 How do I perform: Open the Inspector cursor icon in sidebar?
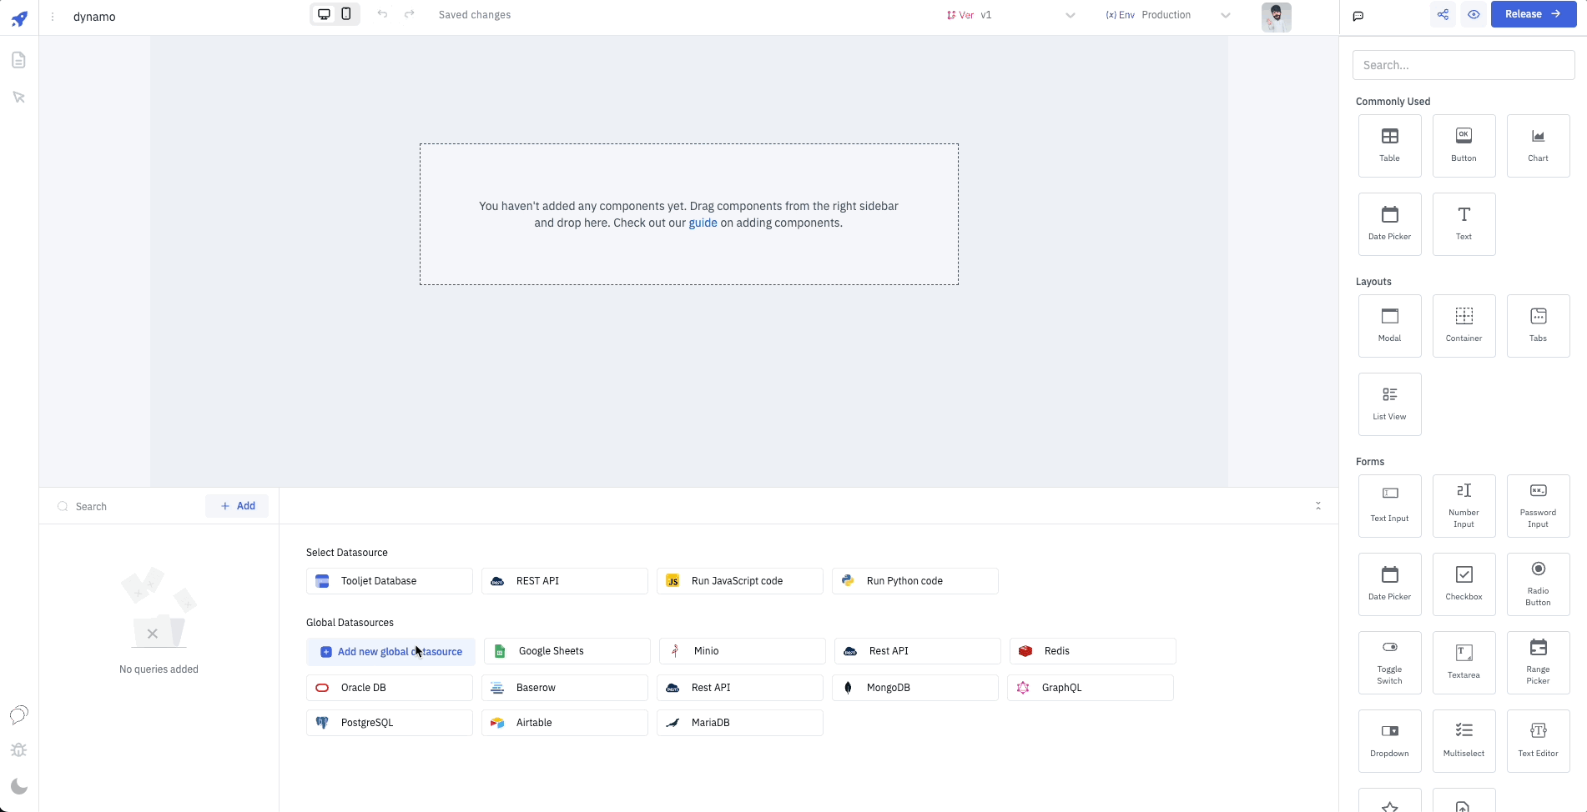[18, 98]
